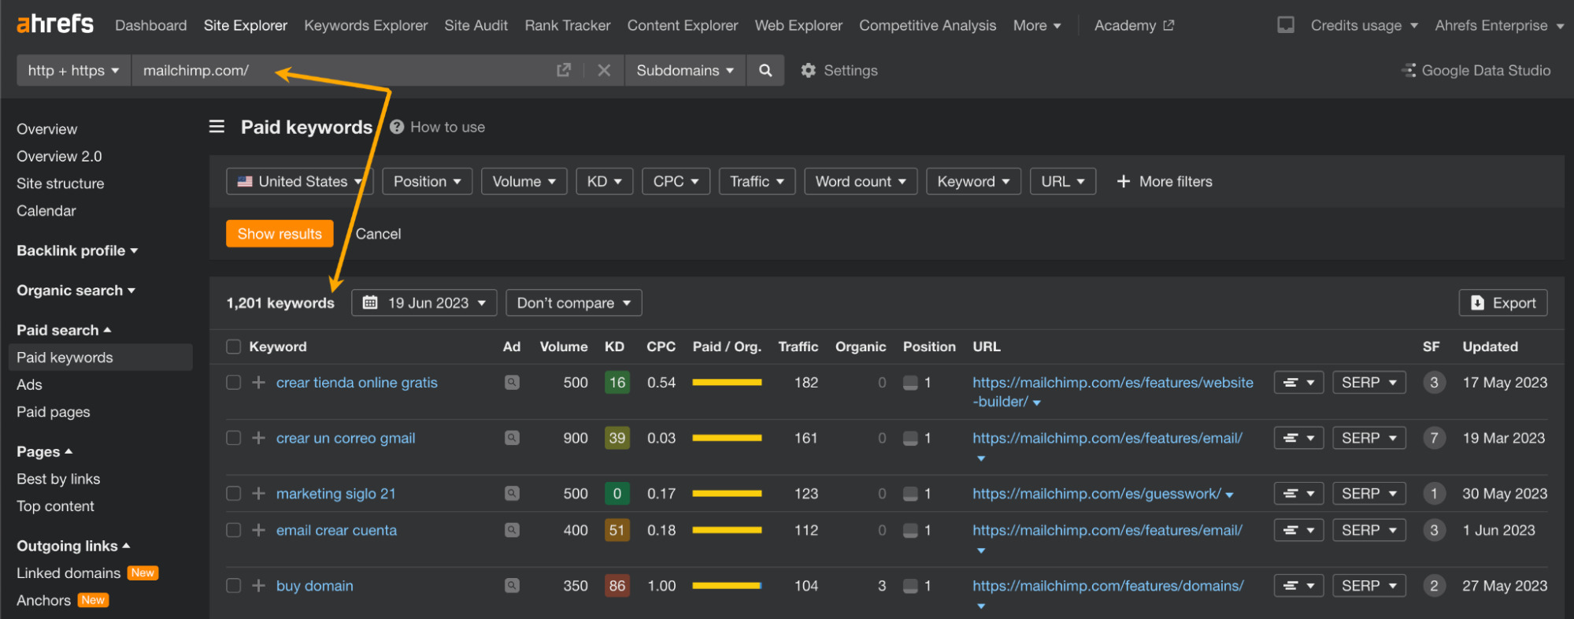Click the ad preview icon for buy domain

pos(512,586)
